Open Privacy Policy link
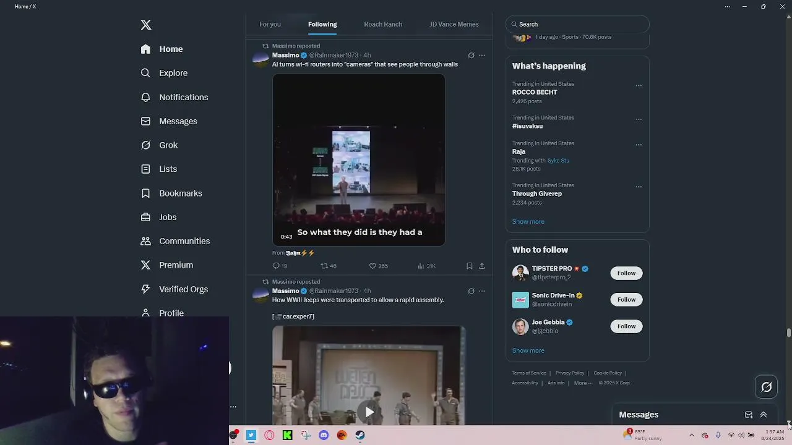 [x=570, y=373]
